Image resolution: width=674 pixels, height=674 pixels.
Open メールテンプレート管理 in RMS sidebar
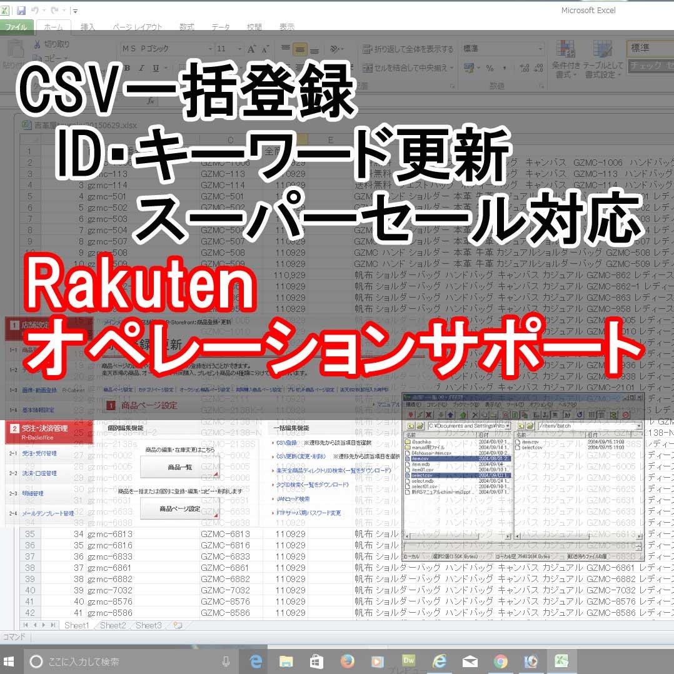[x=48, y=513]
